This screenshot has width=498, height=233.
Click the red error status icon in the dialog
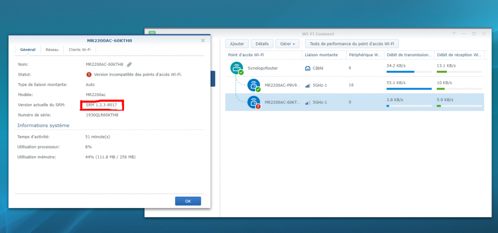coord(89,75)
